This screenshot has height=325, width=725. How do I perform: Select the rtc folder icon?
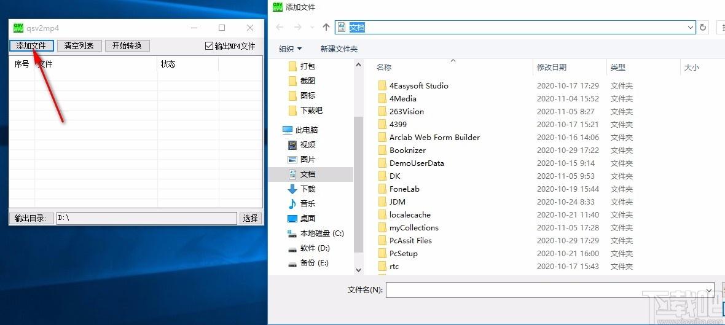click(x=382, y=267)
